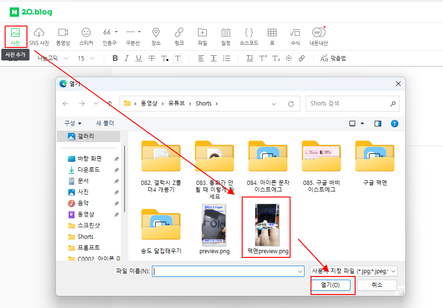Image resolution: width=443 pixels, height=308 pixels.
Task: Click 동영상 in the address breadcrumb
Action: tap(149, 103)
